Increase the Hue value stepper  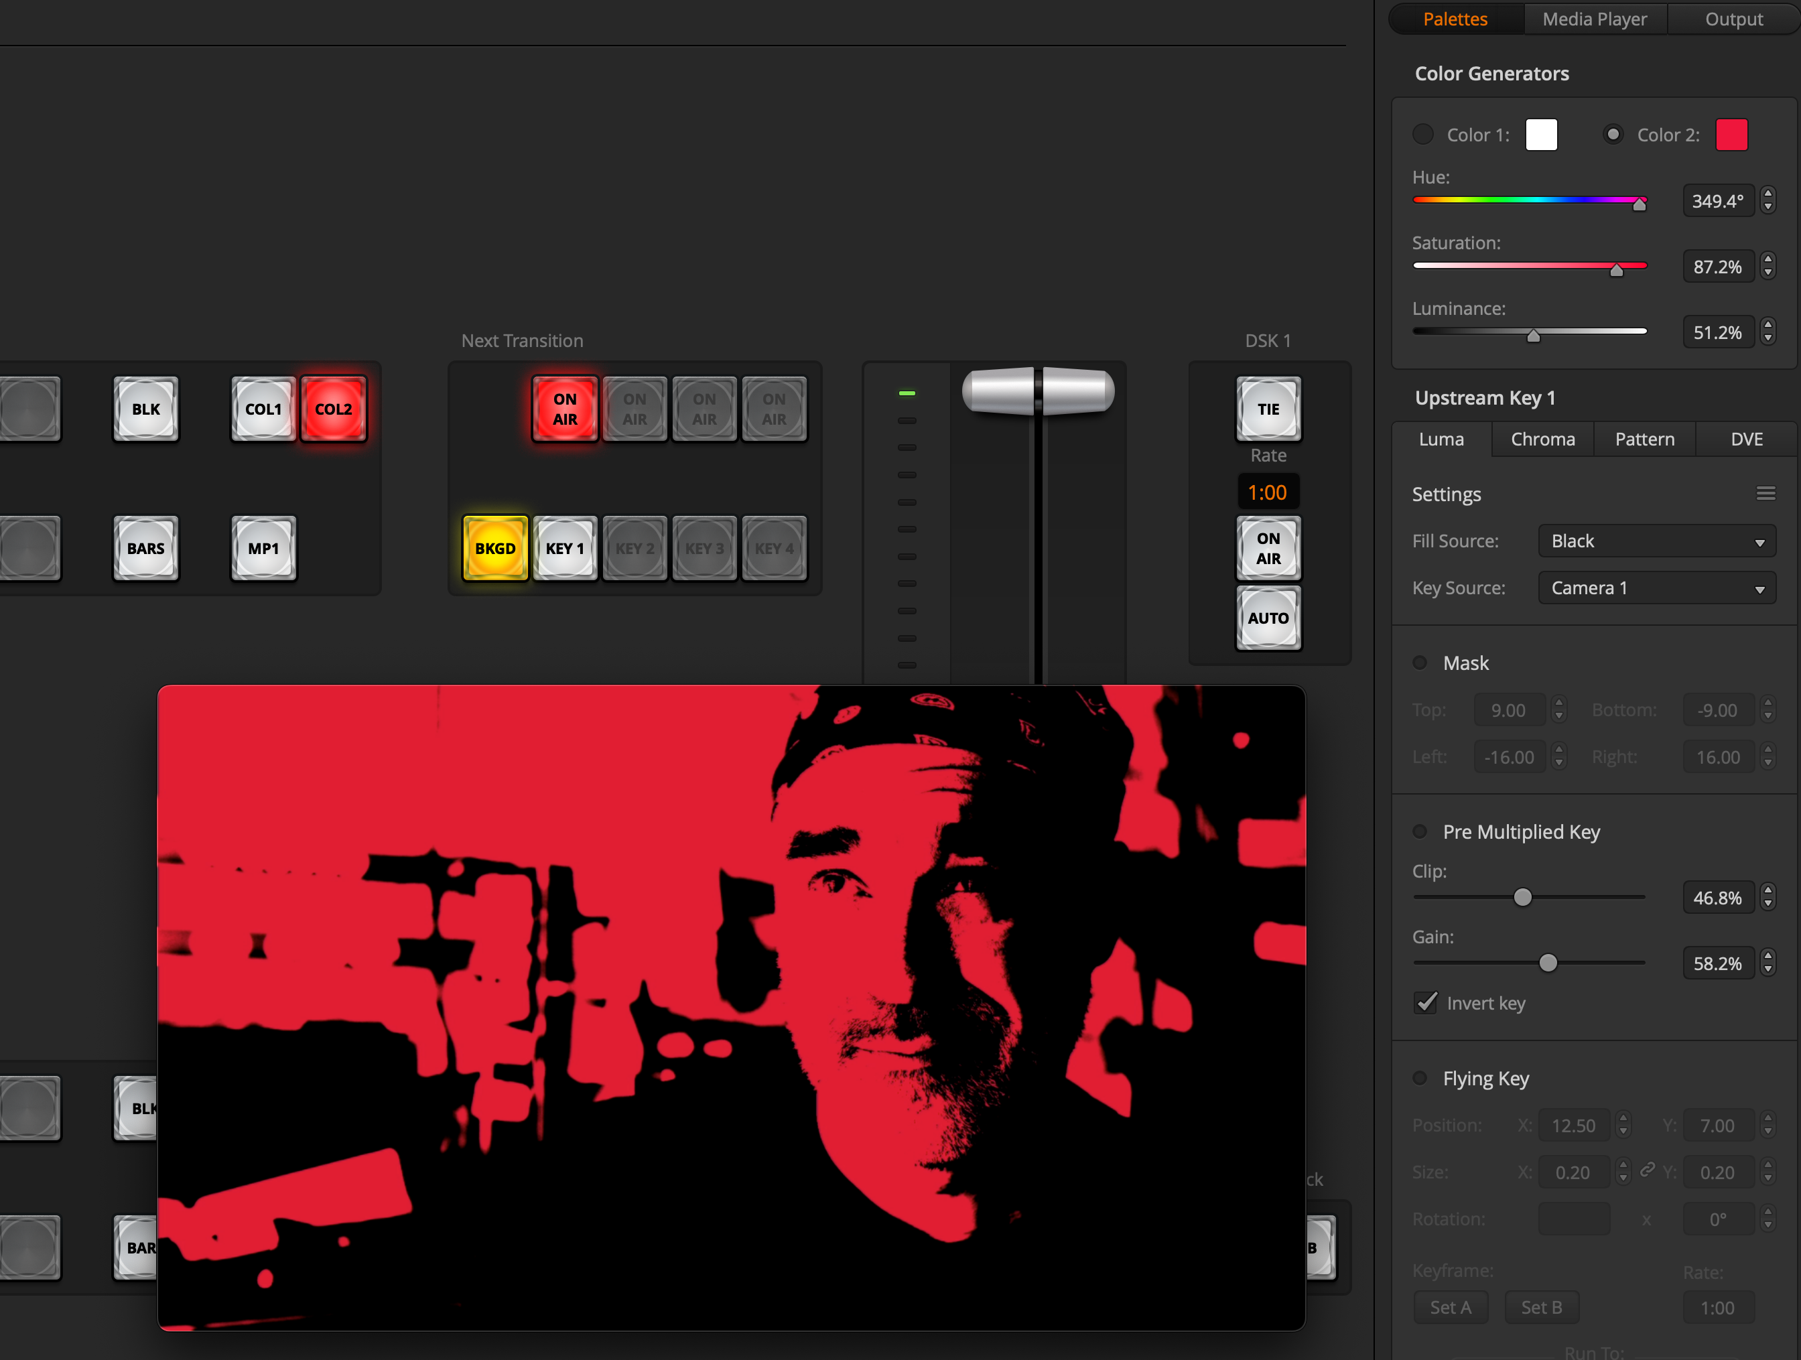pos(1767,194)
